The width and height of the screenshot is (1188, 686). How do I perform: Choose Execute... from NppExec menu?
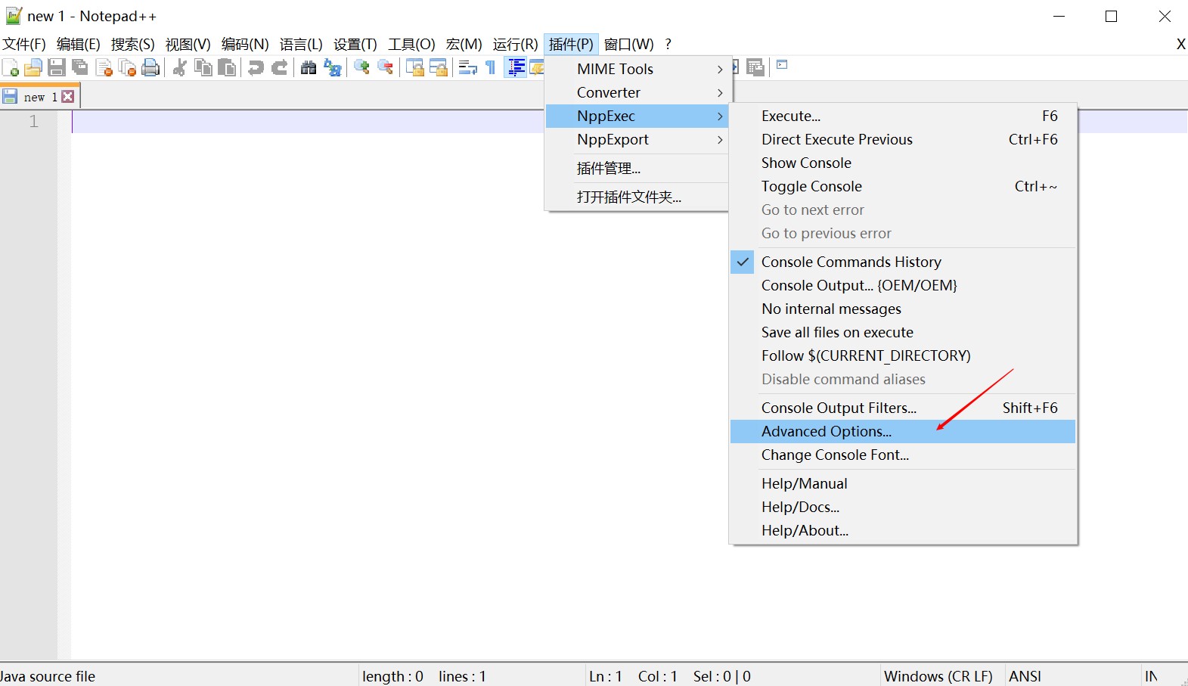coord(902,116)
